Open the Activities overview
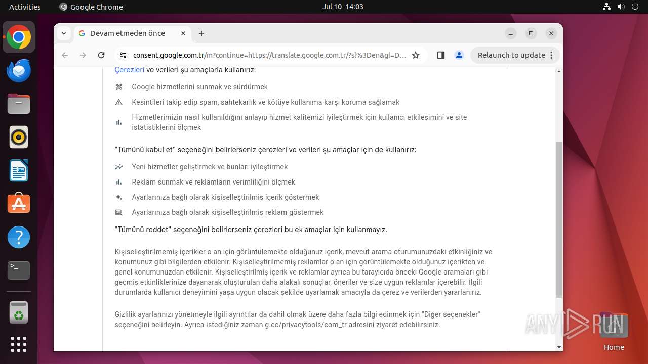This screenshot has width=648, height=364. (x=25, y=7)
